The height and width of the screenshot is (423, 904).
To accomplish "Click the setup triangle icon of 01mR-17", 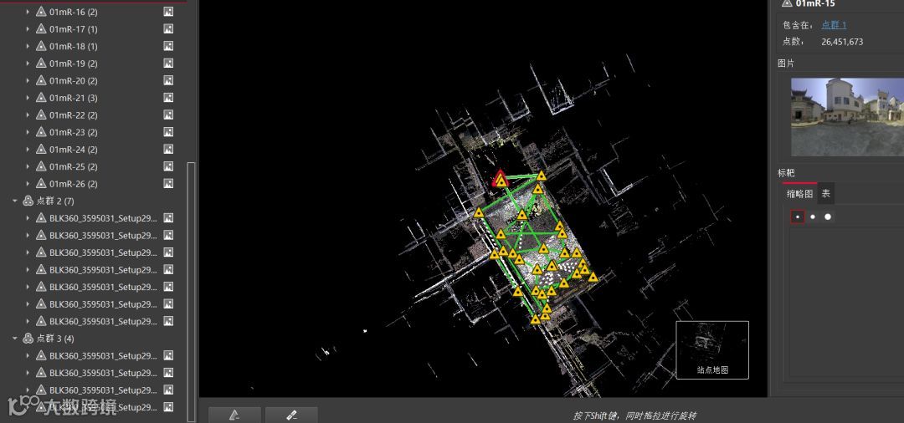I will [41, 28].
